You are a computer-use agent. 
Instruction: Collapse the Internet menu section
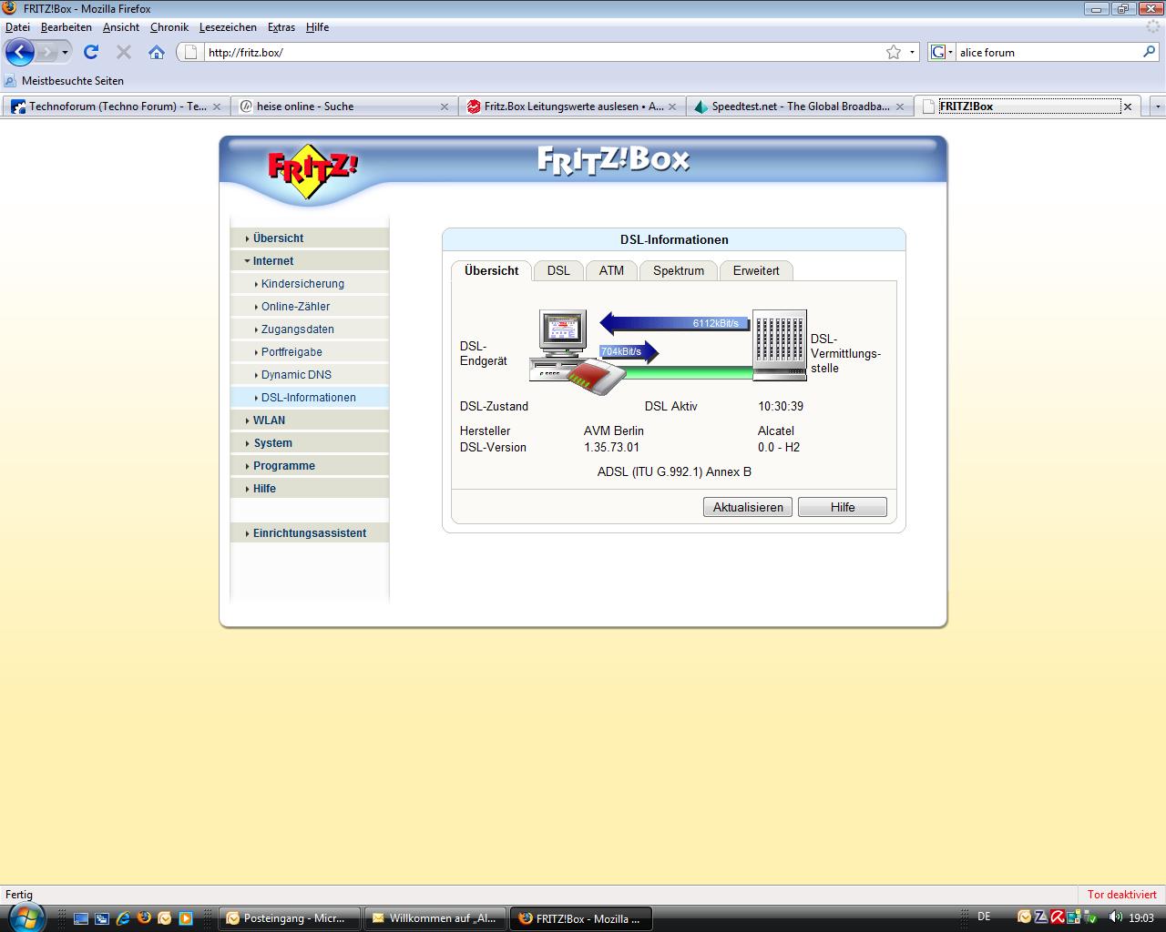(272, 261)
